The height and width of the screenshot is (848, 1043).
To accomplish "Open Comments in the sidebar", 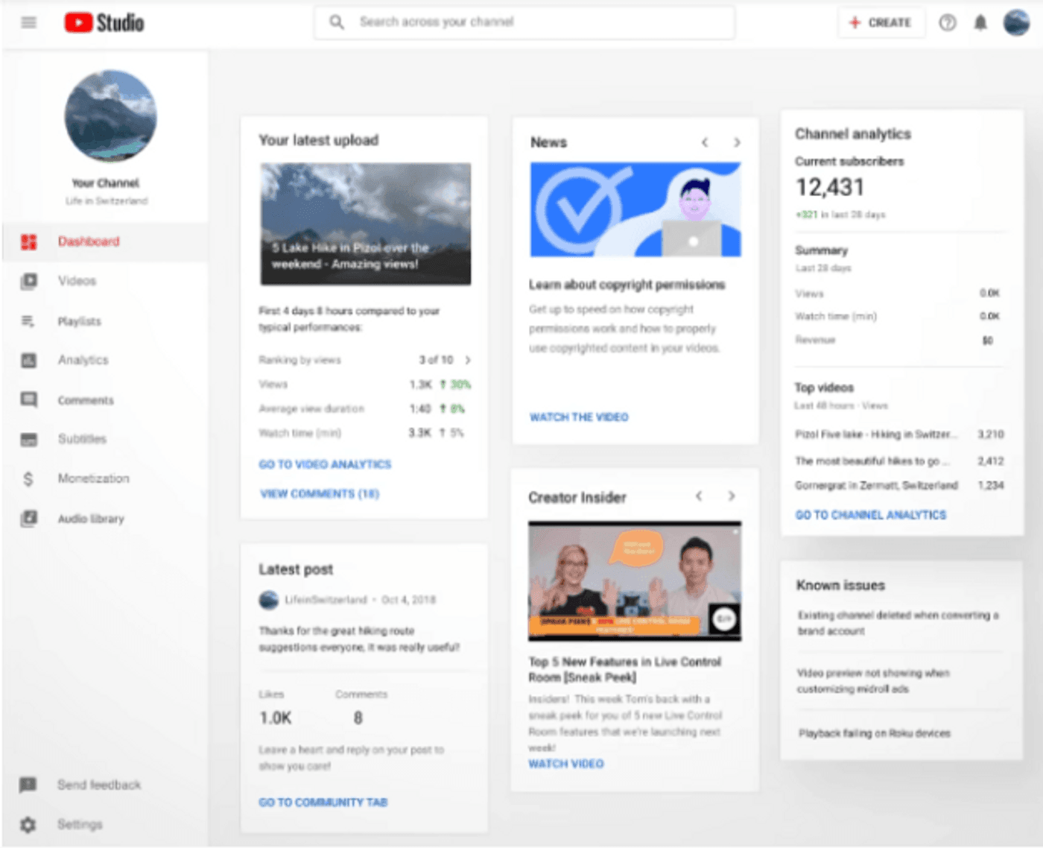I will point(86,400).
